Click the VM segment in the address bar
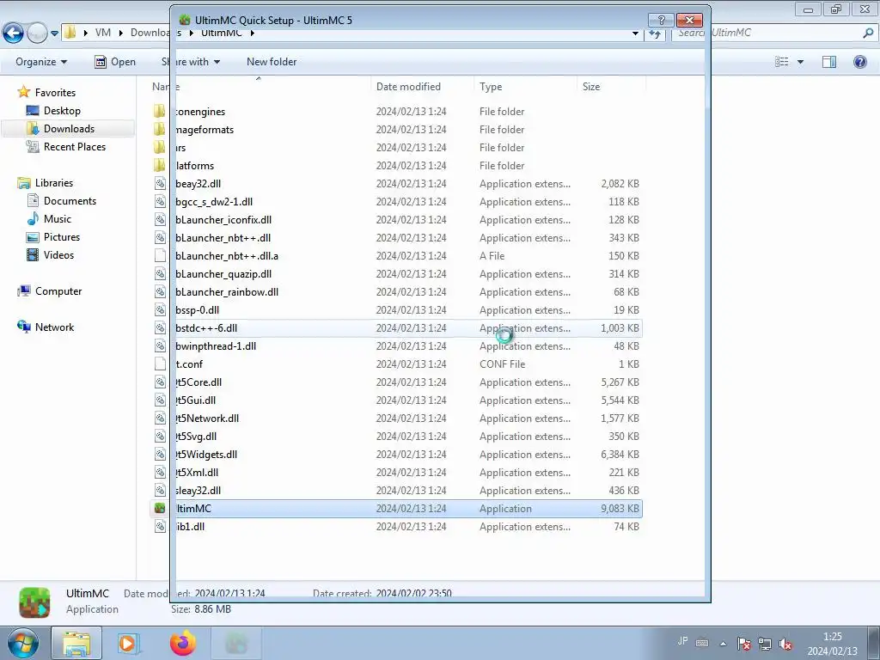 (x=103, y=33)
